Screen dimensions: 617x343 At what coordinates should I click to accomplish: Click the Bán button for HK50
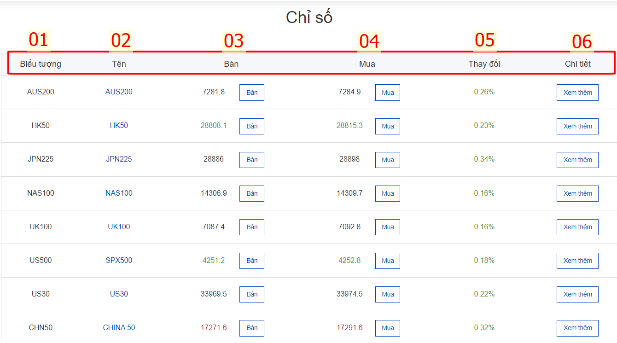pos(252,126)
